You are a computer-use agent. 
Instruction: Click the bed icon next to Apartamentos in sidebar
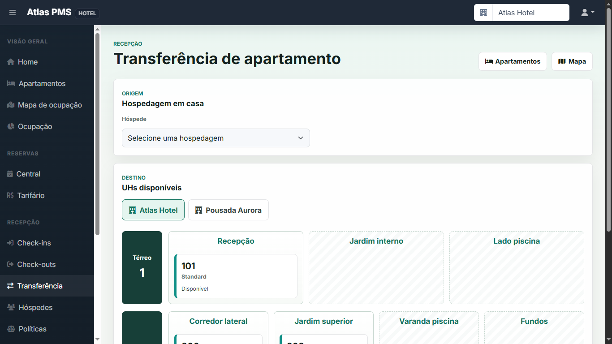pyautogui.click(x=11, y=83)
